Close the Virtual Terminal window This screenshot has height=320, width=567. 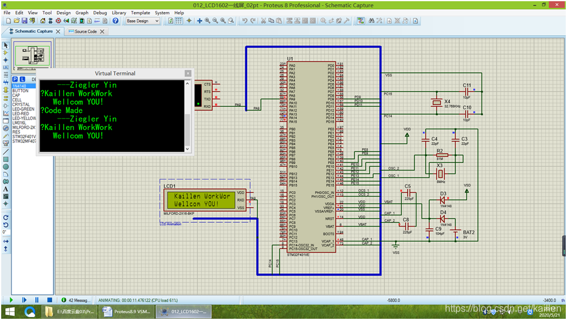click(188, 73)
